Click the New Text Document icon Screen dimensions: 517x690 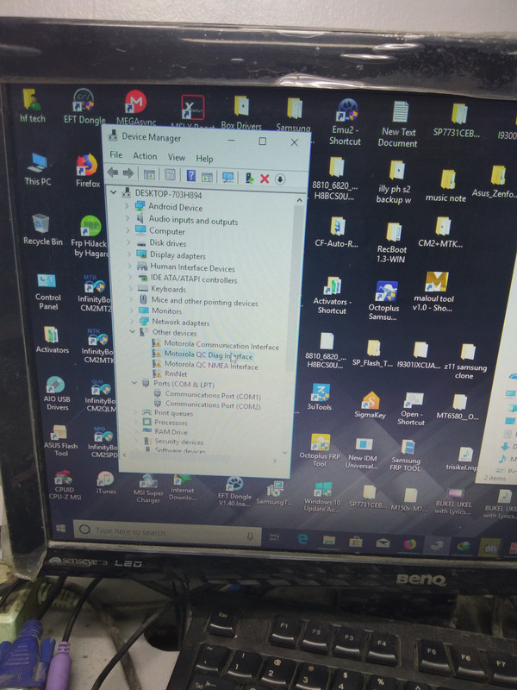coord(398,123)
